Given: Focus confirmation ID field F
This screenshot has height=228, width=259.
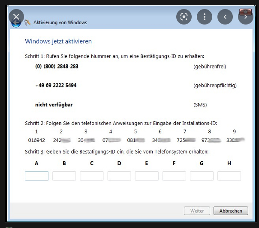Looking at the screenshot, I should click(x=174, y=176).
